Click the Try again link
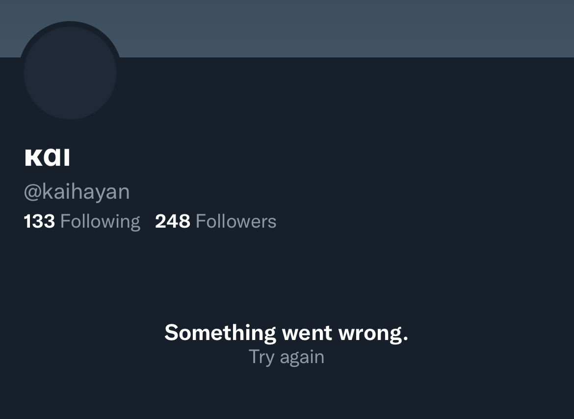This screenshot has width=574, height=419. 287,357
